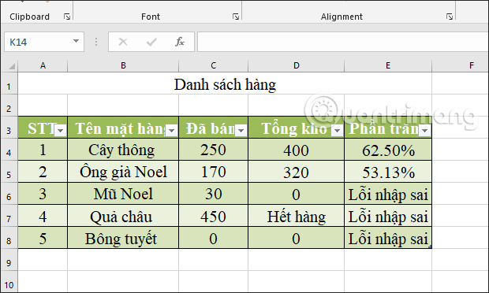The width and height of the screenshot is (489, 293).
Task: Open the Tổng kho filter dropdown
Action: click(337, 131)
